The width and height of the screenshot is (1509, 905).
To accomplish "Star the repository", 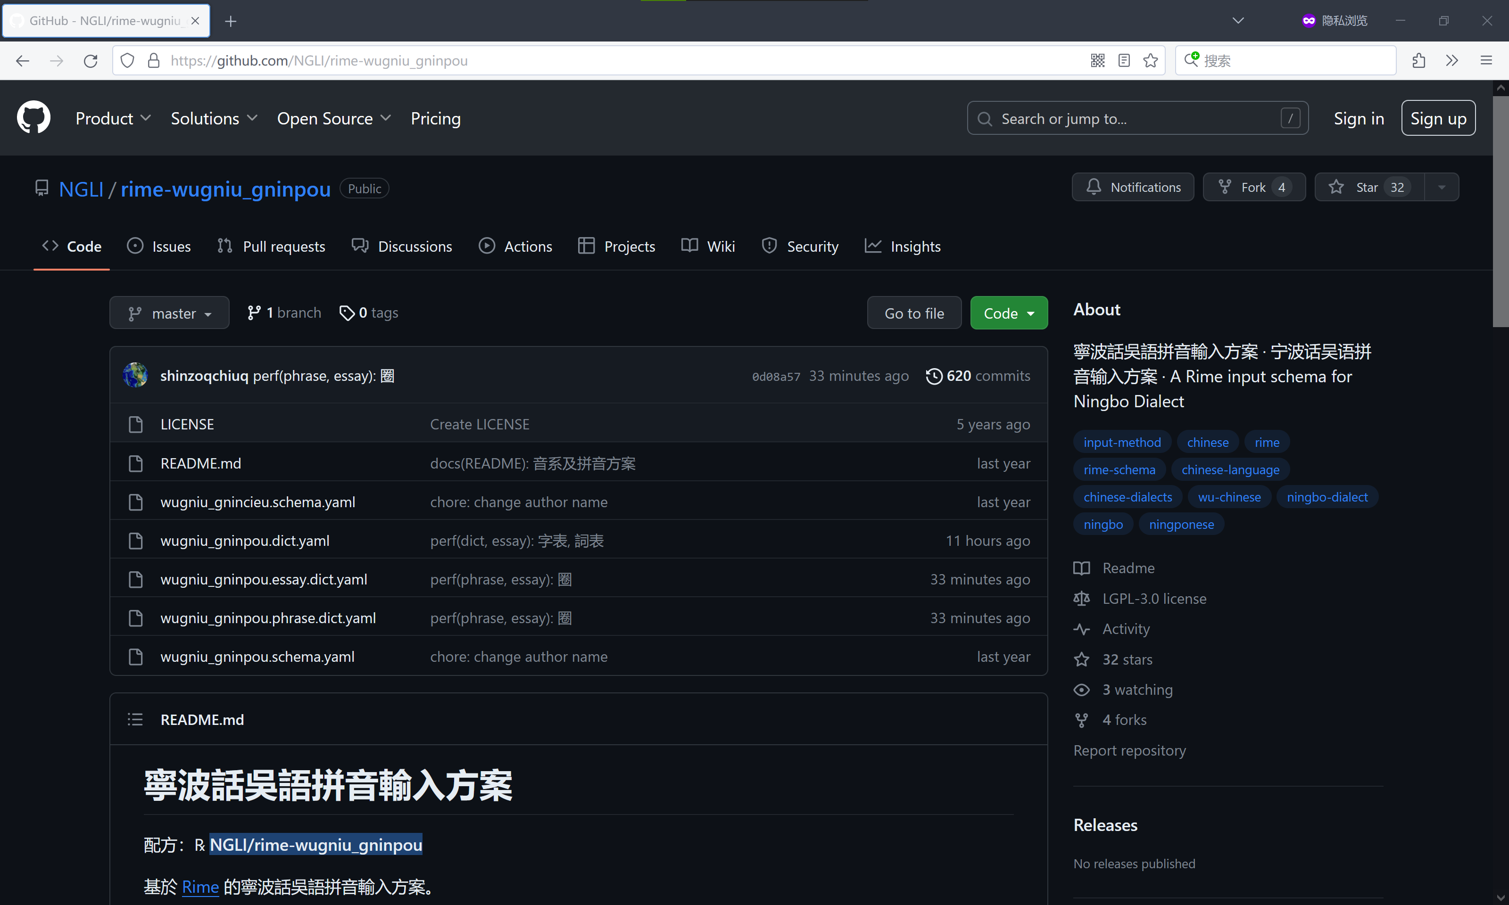I will click(1368, 187).
